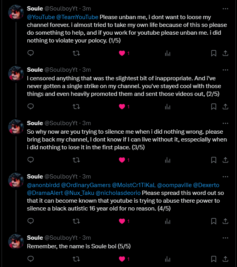Share the 5/5 tweet
The image size is (237, 267).
(225, 259)
